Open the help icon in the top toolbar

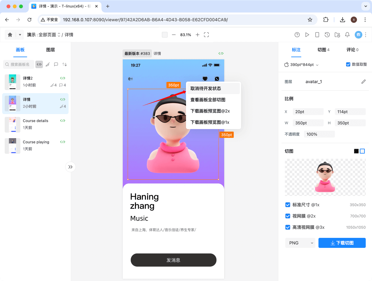(x=297, y=35)
